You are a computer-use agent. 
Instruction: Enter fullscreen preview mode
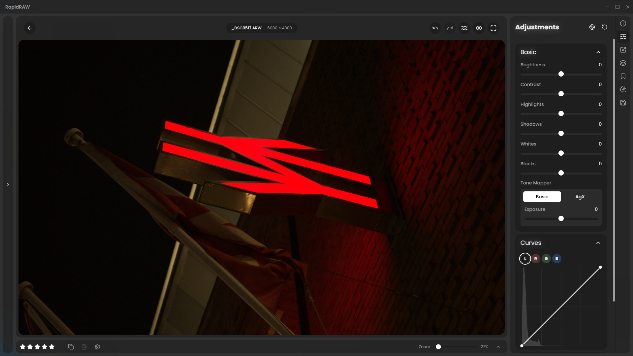(x=493, y=28)
